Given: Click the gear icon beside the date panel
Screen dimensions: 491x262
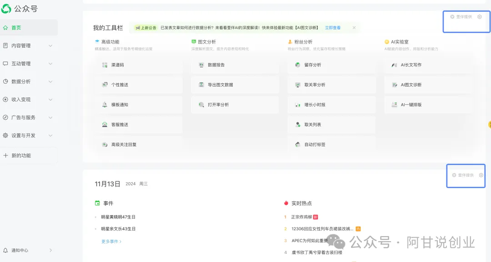Looking at the screenshot, I should pos(481,175).
